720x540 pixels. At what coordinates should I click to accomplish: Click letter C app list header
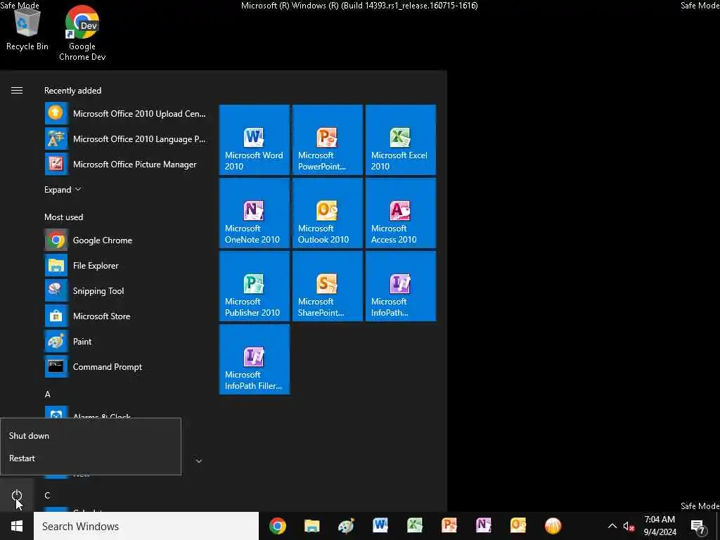click(47, 495)
